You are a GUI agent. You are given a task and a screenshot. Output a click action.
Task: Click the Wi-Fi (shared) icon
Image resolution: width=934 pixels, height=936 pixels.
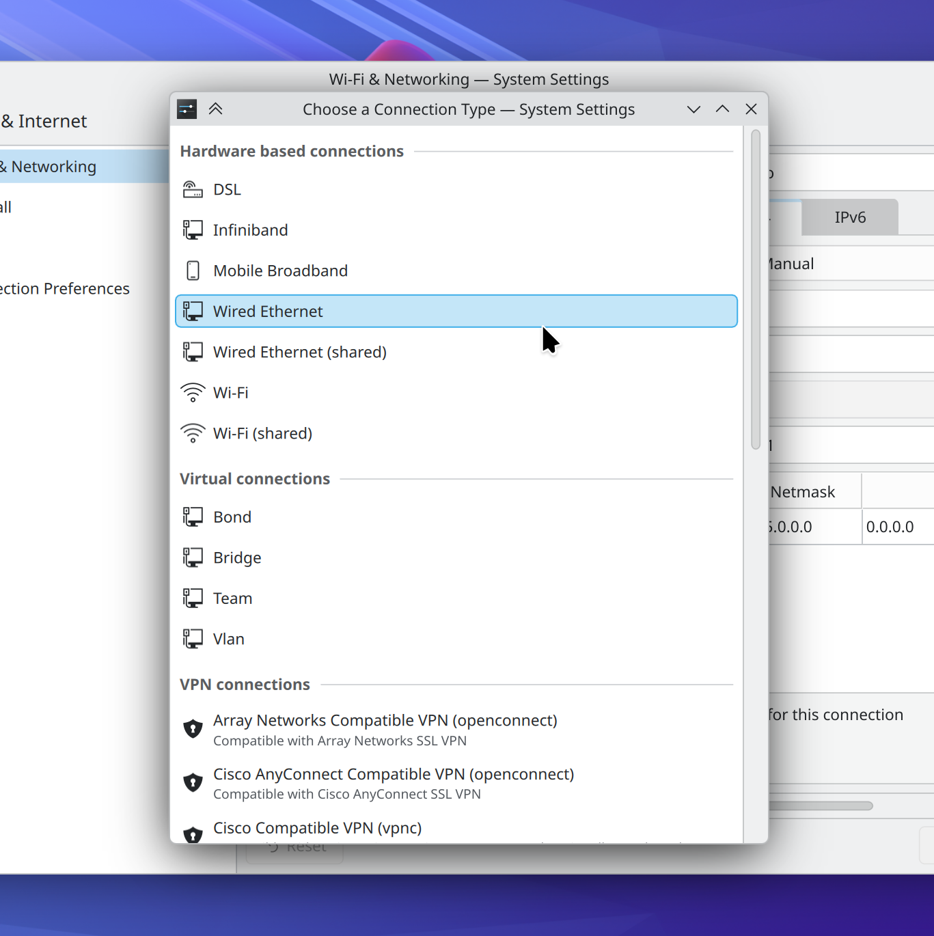click(193, 433)
